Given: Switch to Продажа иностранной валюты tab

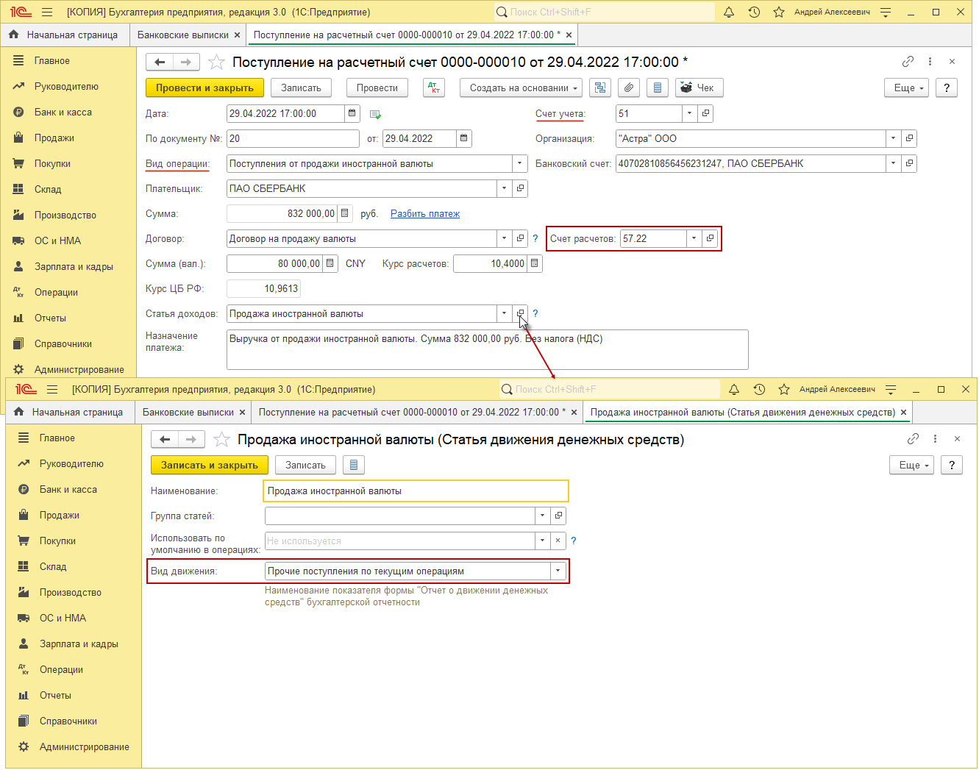Looking at the screenshot, I should [743, 412].
